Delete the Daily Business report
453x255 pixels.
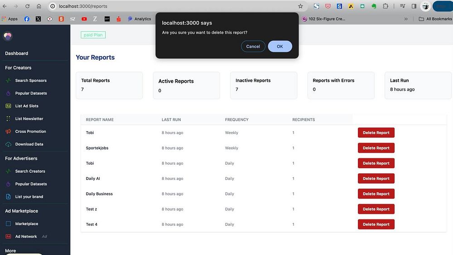(376, 194)
